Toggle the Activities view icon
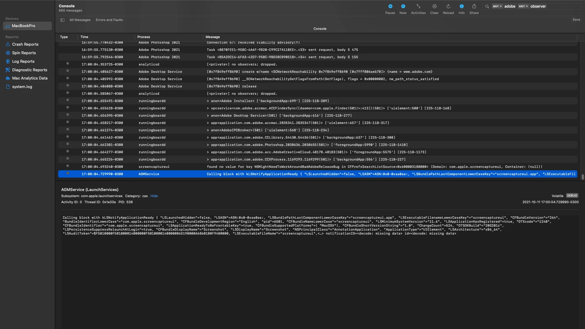This screenshot has width=585, height=329. pos(418,6)
